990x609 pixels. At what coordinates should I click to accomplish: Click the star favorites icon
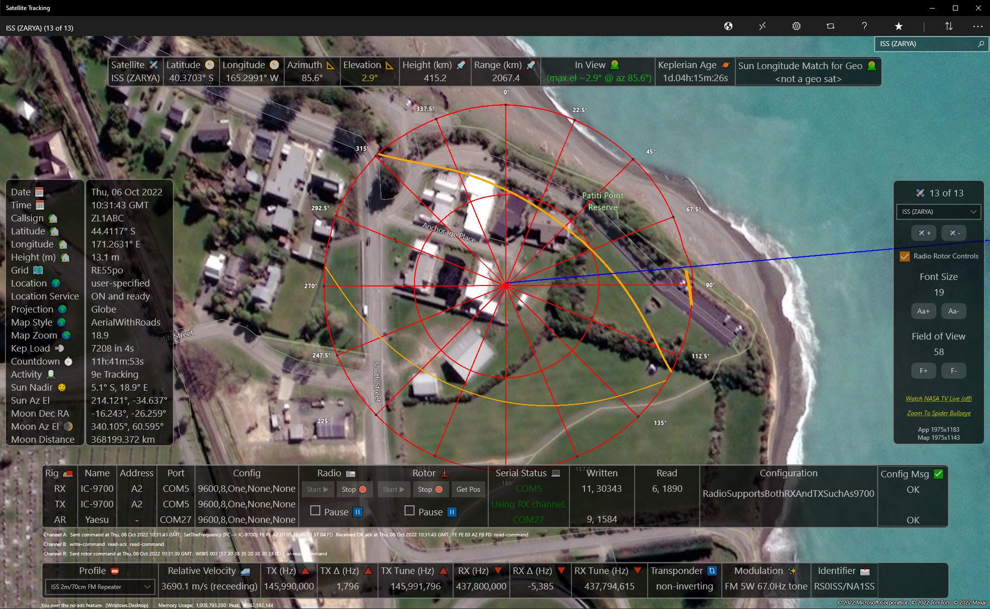coord(898,26)
